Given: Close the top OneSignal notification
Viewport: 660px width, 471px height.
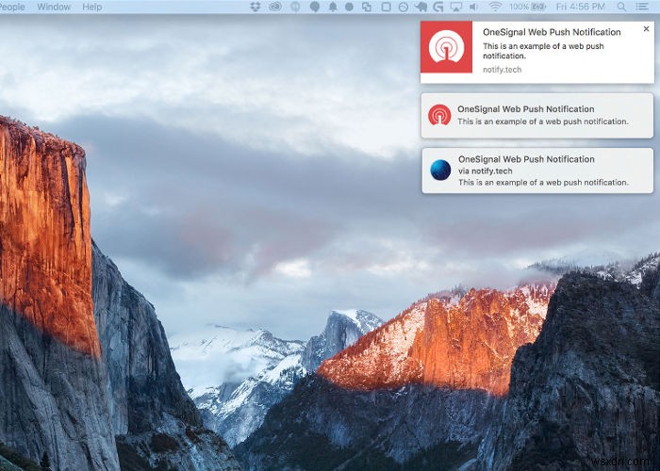Looking at the screenshot, I should [646, 29].
